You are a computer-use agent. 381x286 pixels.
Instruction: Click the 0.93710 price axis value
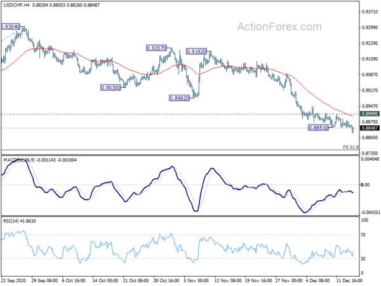(370, 11)
